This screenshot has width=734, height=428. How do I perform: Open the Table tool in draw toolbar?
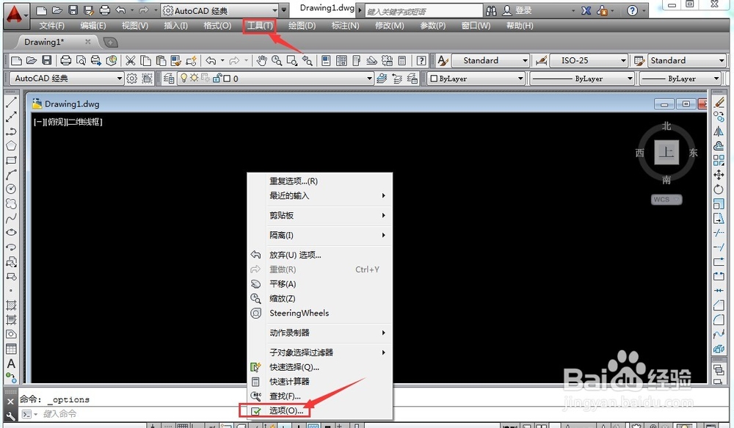click(11, 349)
